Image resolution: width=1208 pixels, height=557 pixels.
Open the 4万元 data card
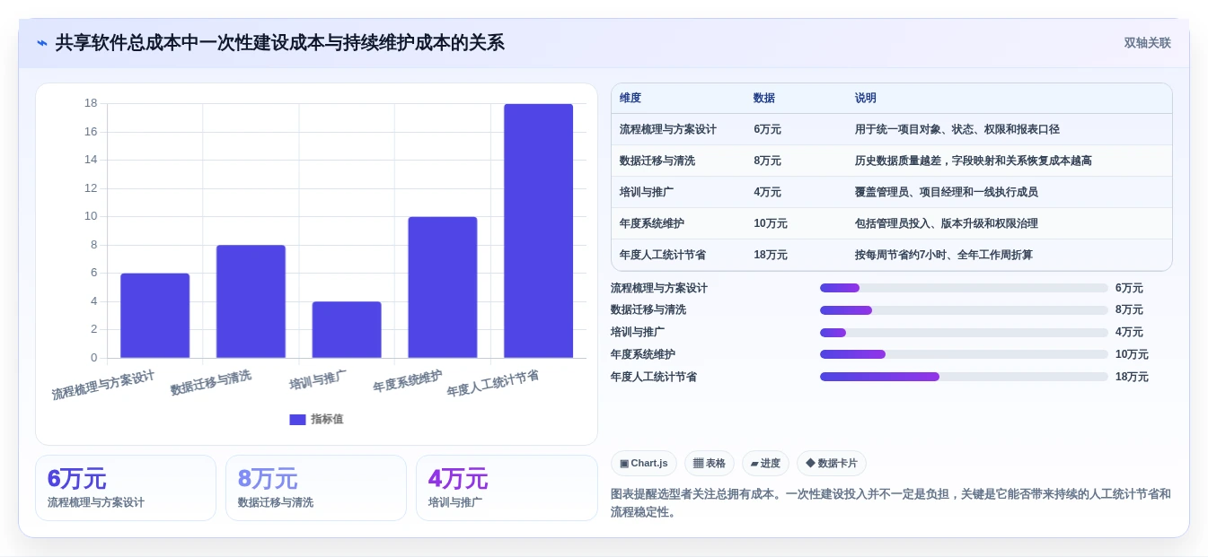coord(507,488)
